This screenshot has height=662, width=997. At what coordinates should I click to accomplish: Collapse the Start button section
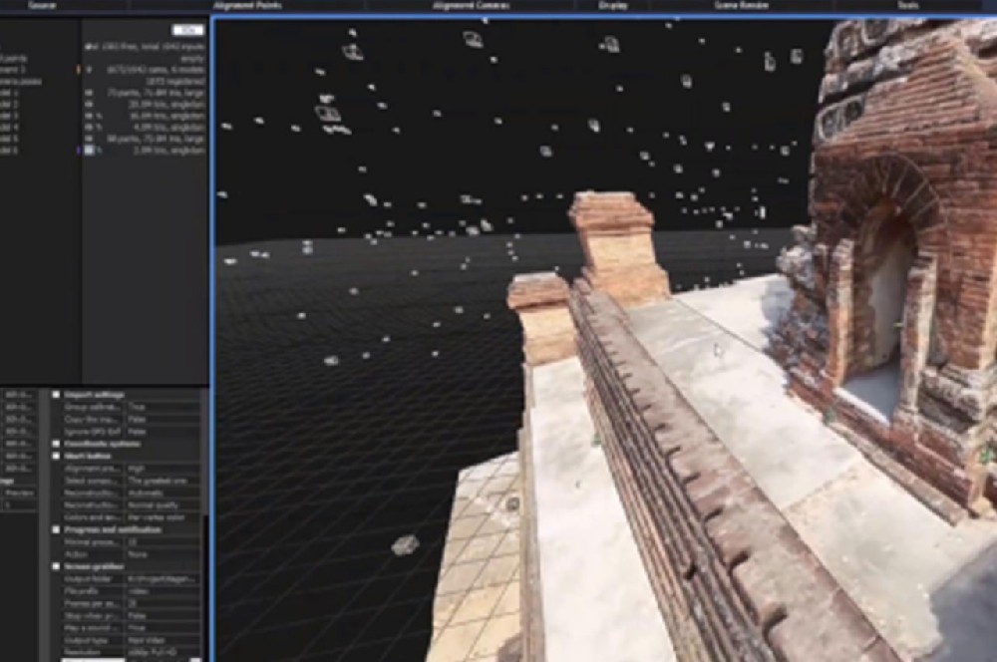click(56, 456)
